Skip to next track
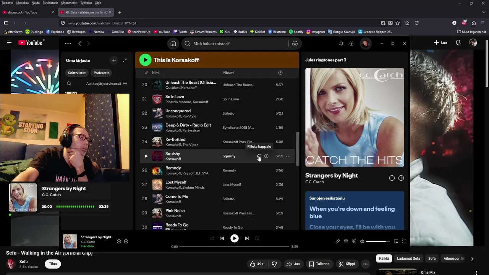The width and height of the screenshot is (489, 275). 247,238
